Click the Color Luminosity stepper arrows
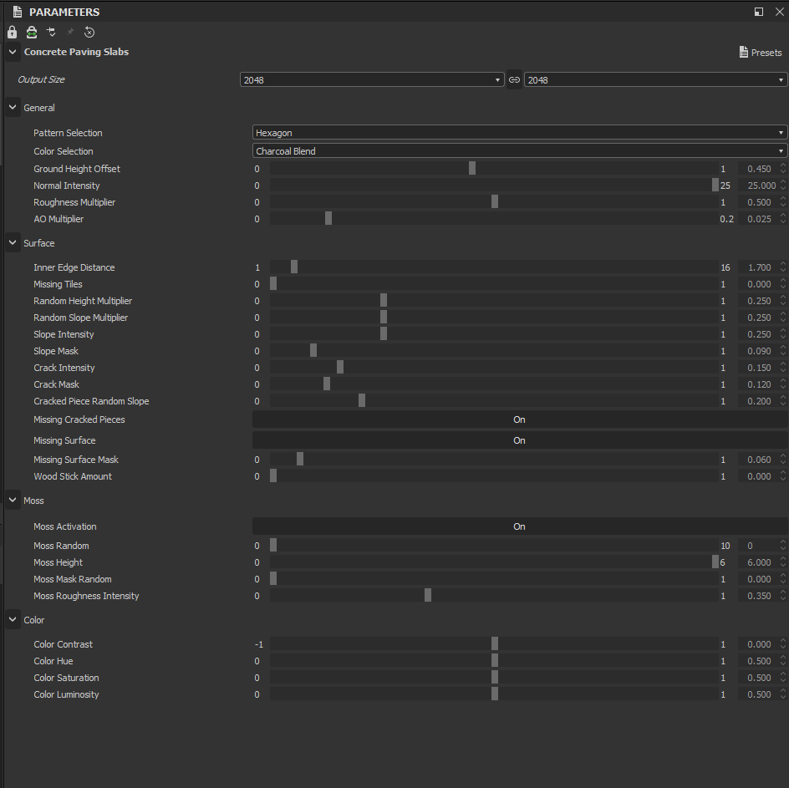 click(x=783, y=694)
